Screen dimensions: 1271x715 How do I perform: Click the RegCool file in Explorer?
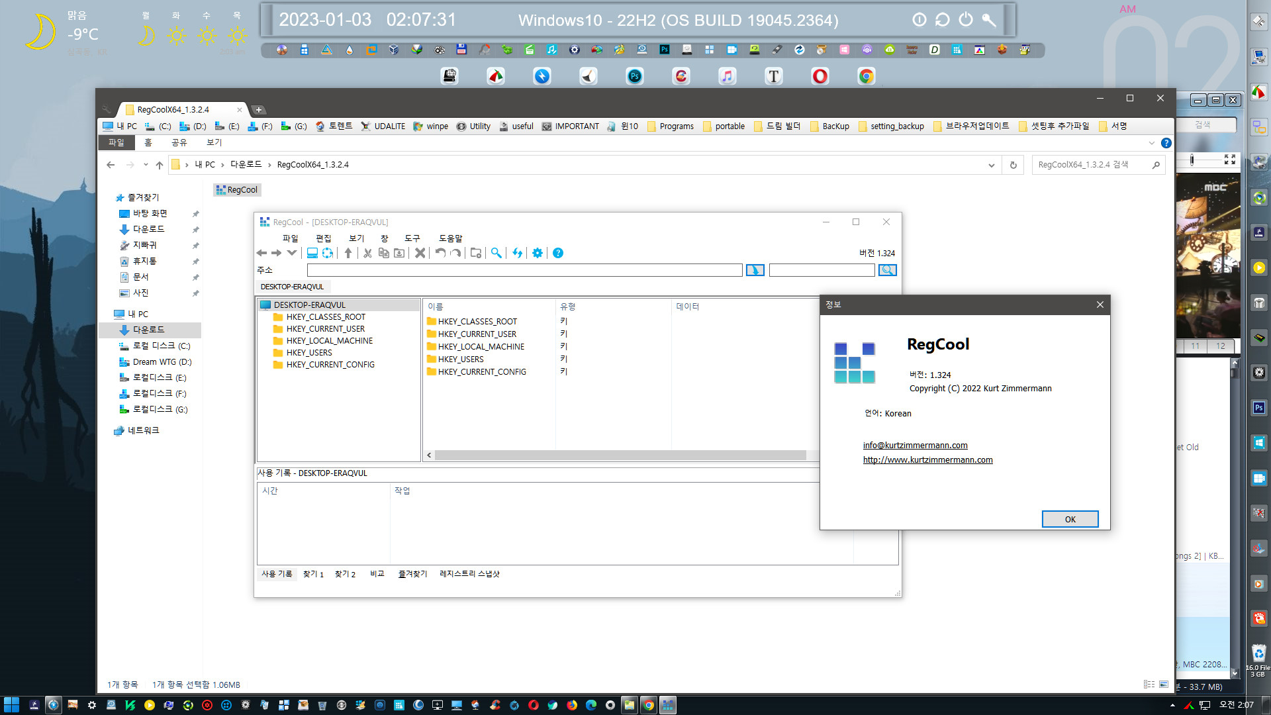click(x=237, y=190)
